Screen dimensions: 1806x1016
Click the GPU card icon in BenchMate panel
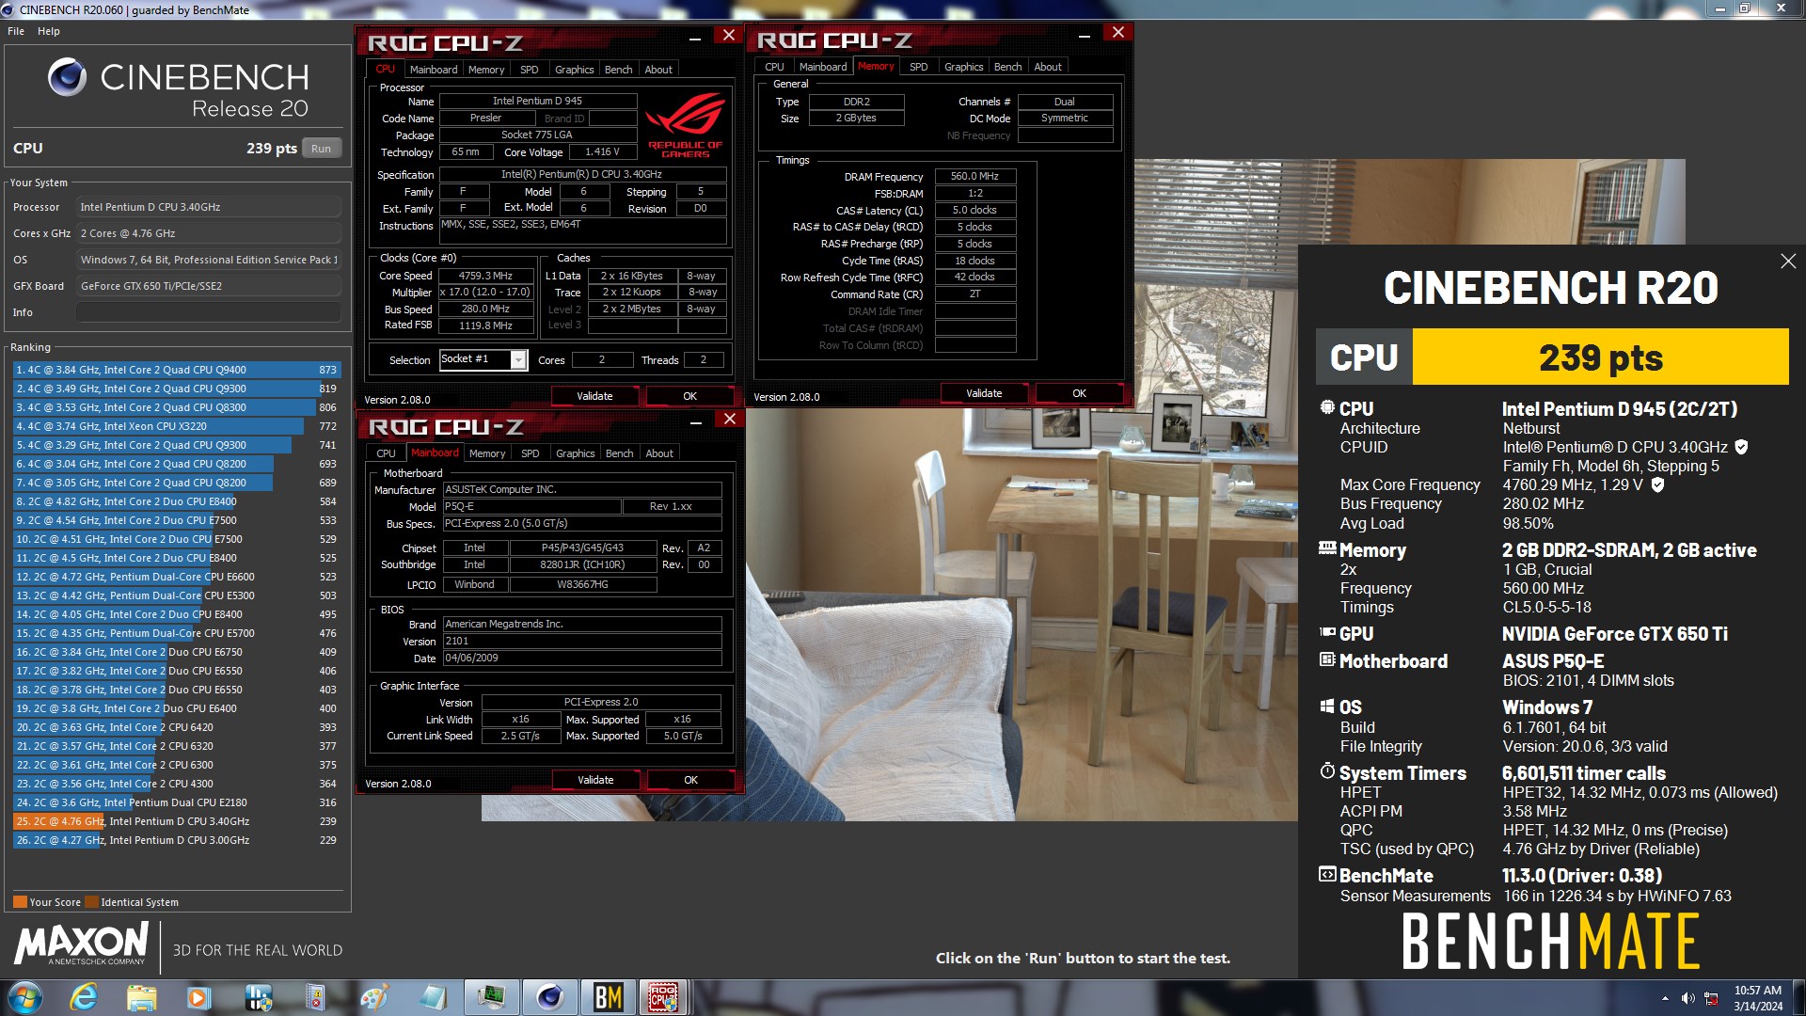point(1327,632)
